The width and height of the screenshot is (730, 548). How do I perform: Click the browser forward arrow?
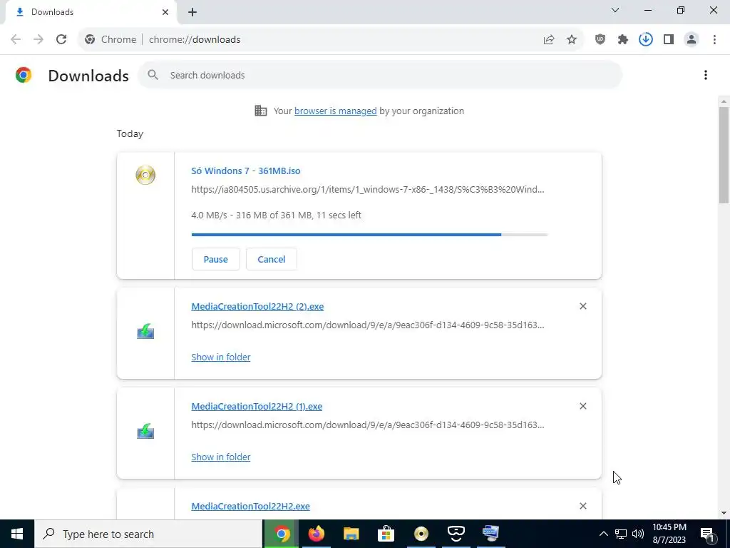pos(38,40)
